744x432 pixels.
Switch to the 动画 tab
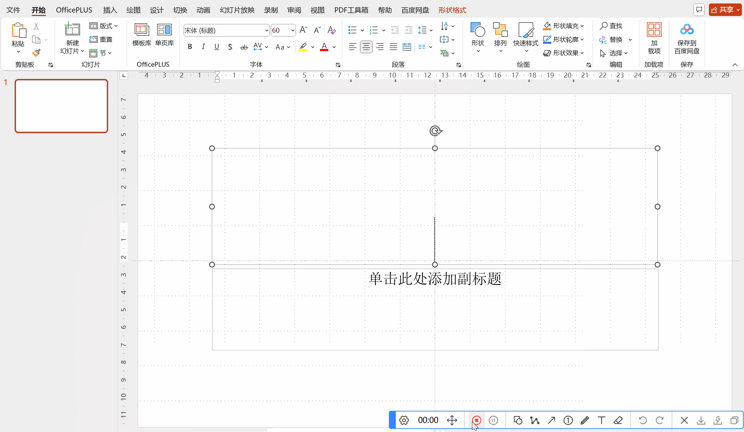tap(203, 10)
